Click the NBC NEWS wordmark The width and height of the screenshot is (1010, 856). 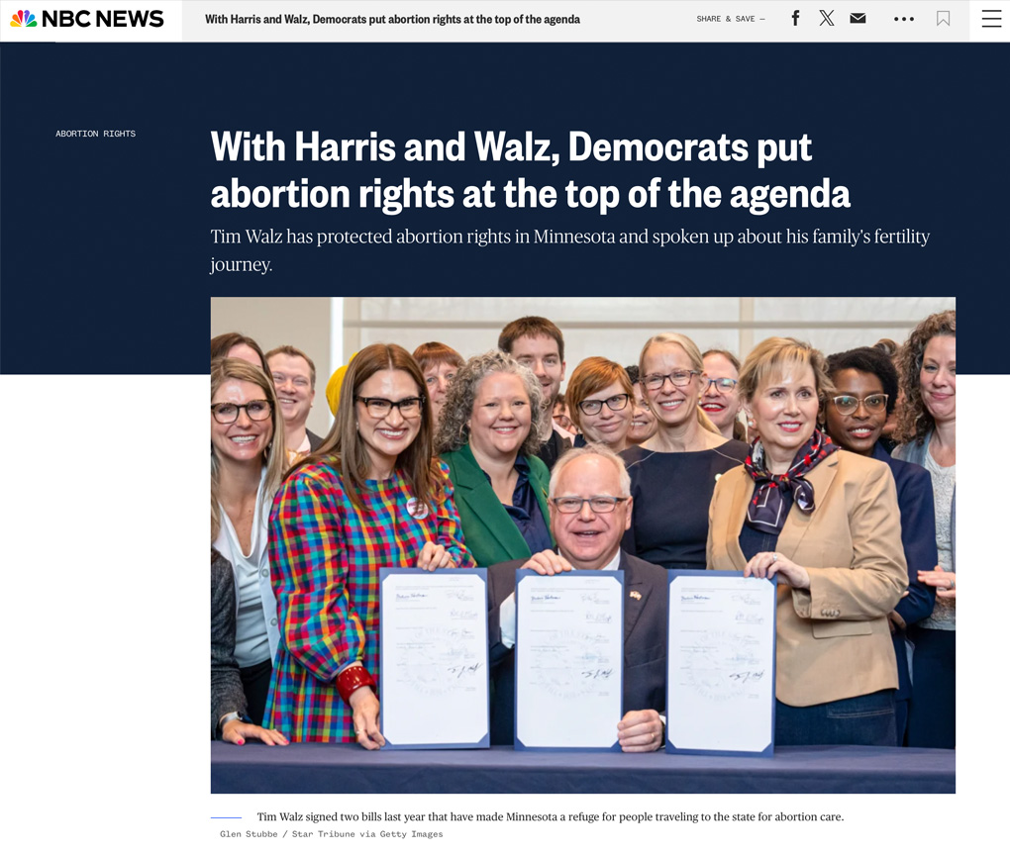point(103,19)
